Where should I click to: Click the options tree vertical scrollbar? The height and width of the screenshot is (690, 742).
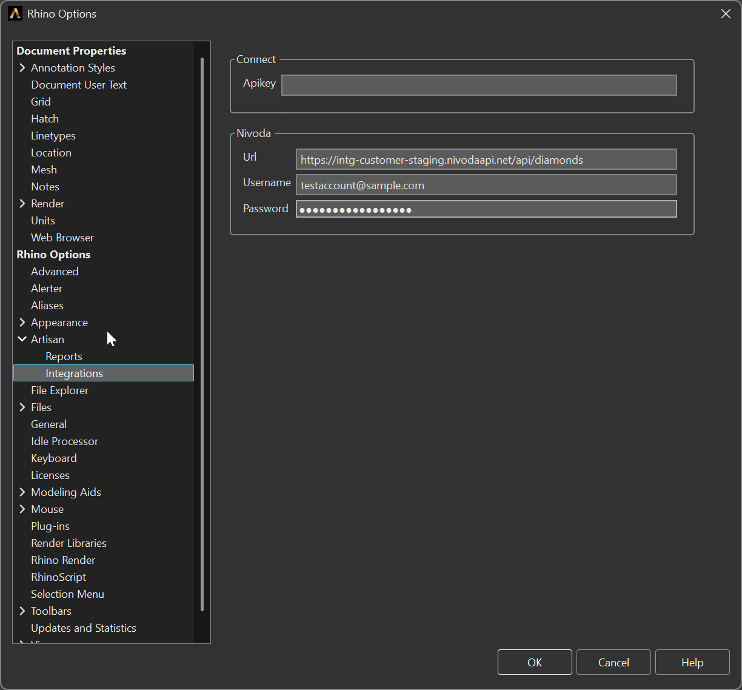tap(202, 333)
